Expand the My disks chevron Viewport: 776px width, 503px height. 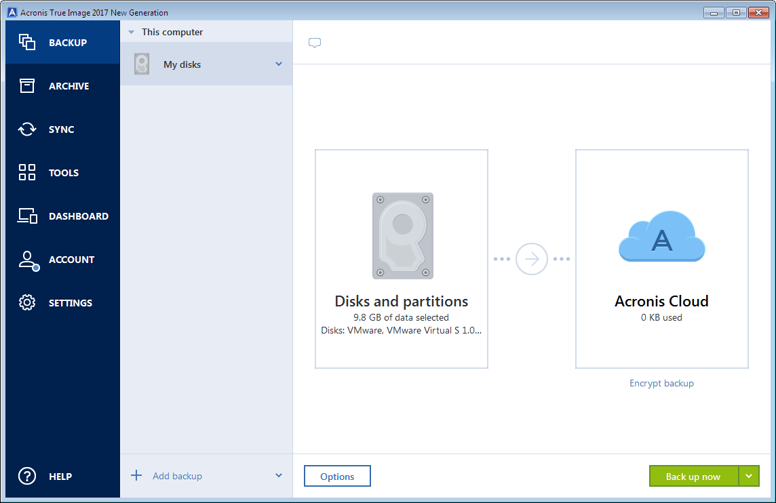[278, 64]
